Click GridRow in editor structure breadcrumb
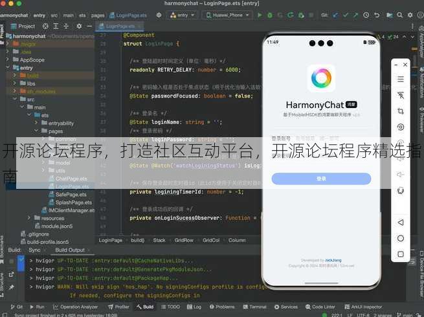The width and height of the screenshot is (424, 317). 184,240
